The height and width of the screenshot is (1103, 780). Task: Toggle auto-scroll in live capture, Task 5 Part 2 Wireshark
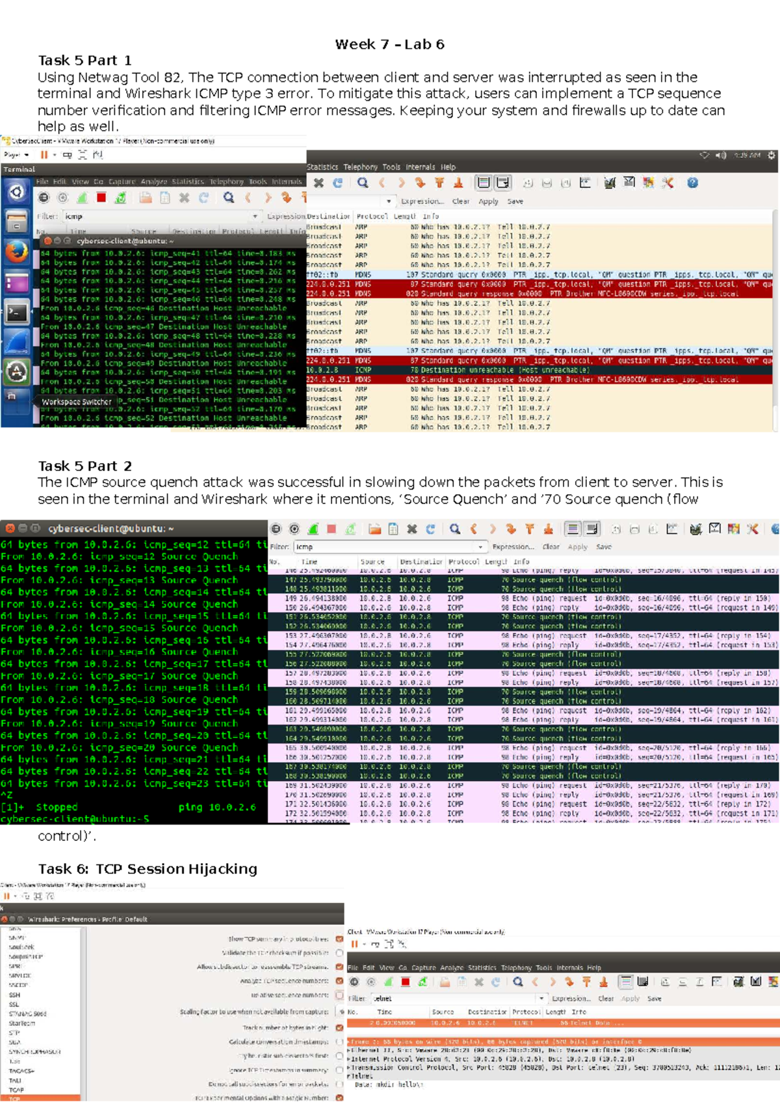(x=591, y=529)
